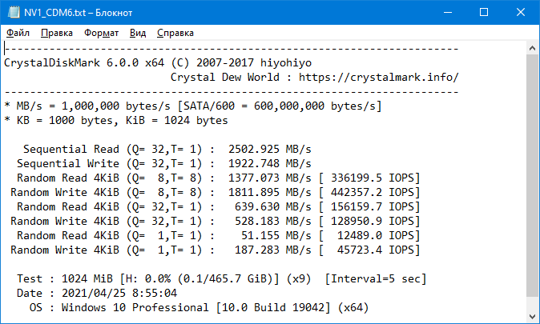Minimize the Notepad window
This screenshot has width=540, height=324.
click(x=448, y=12)
